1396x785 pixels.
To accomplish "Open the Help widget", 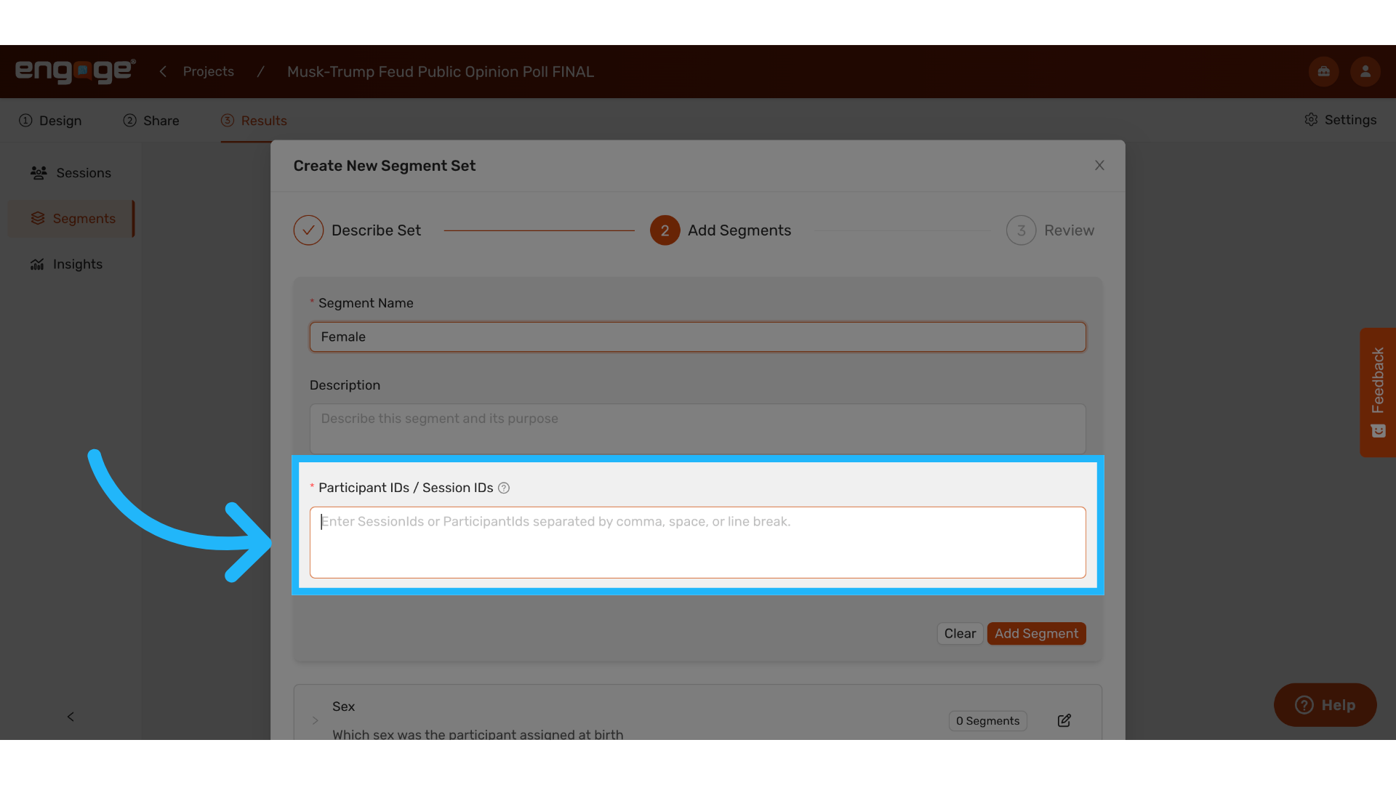I will click(1325, 705).
